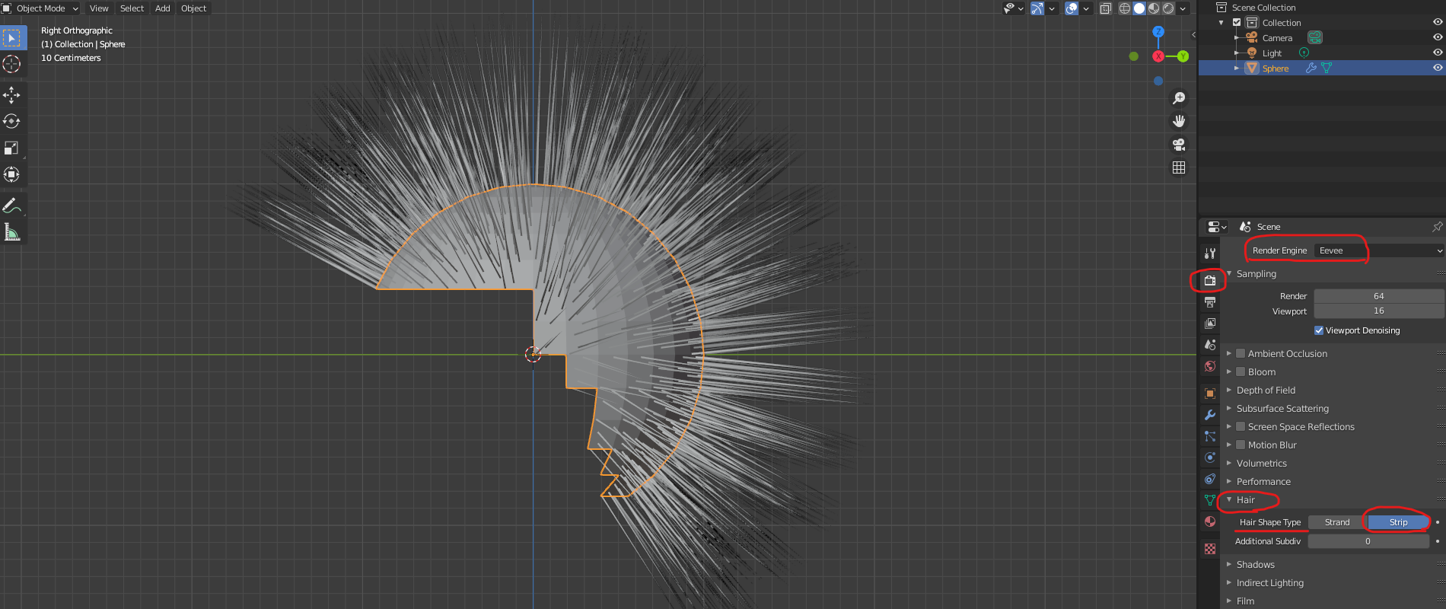Pin the properties editor with pin icon

[1437, 227]
